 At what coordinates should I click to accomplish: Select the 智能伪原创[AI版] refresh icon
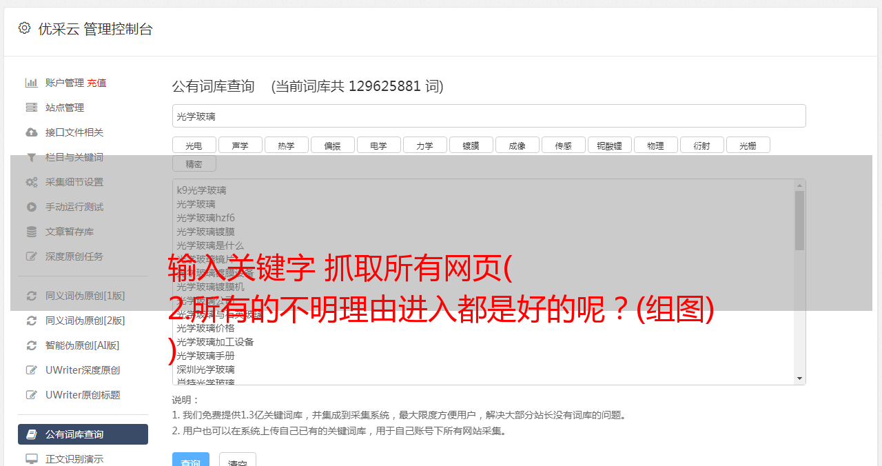32,345
